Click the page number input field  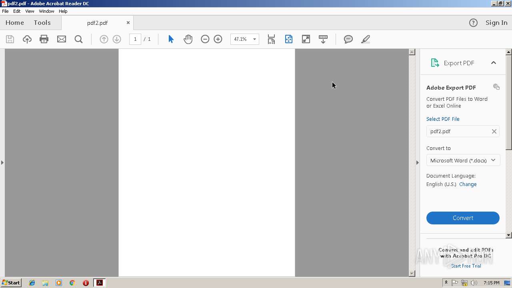[135, 39]
